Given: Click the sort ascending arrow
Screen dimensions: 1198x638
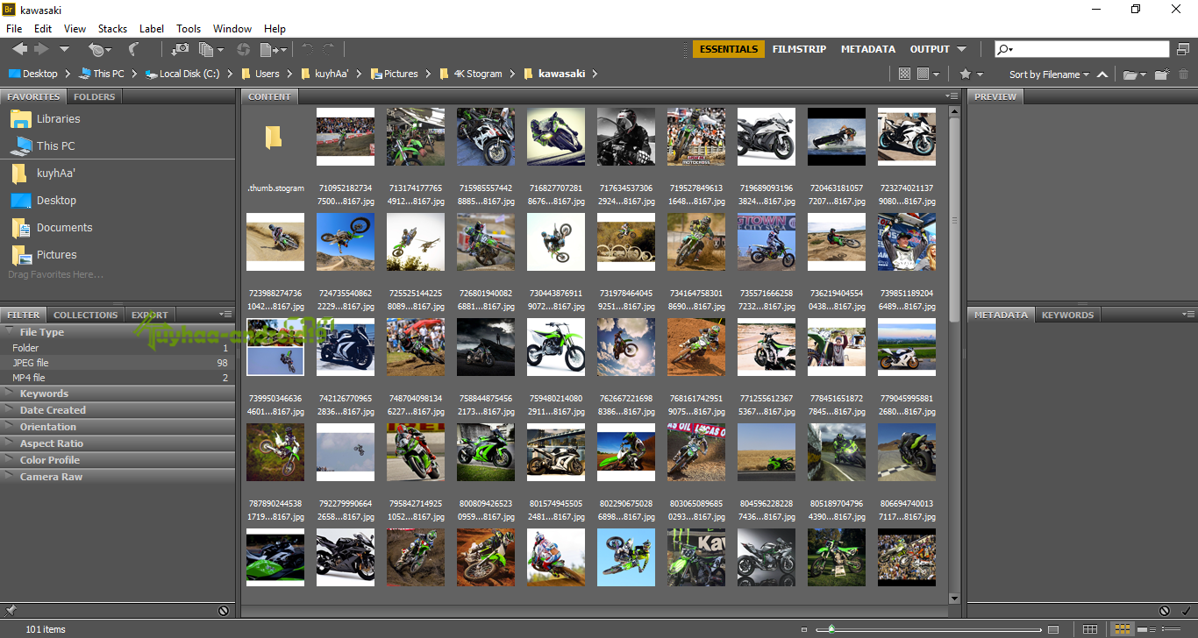Looking at the screenshot, I should coord(1102,74).
